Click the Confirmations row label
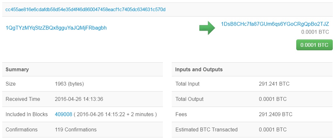The height and width of the screenshot is (139, 335). tap(21, 130)
